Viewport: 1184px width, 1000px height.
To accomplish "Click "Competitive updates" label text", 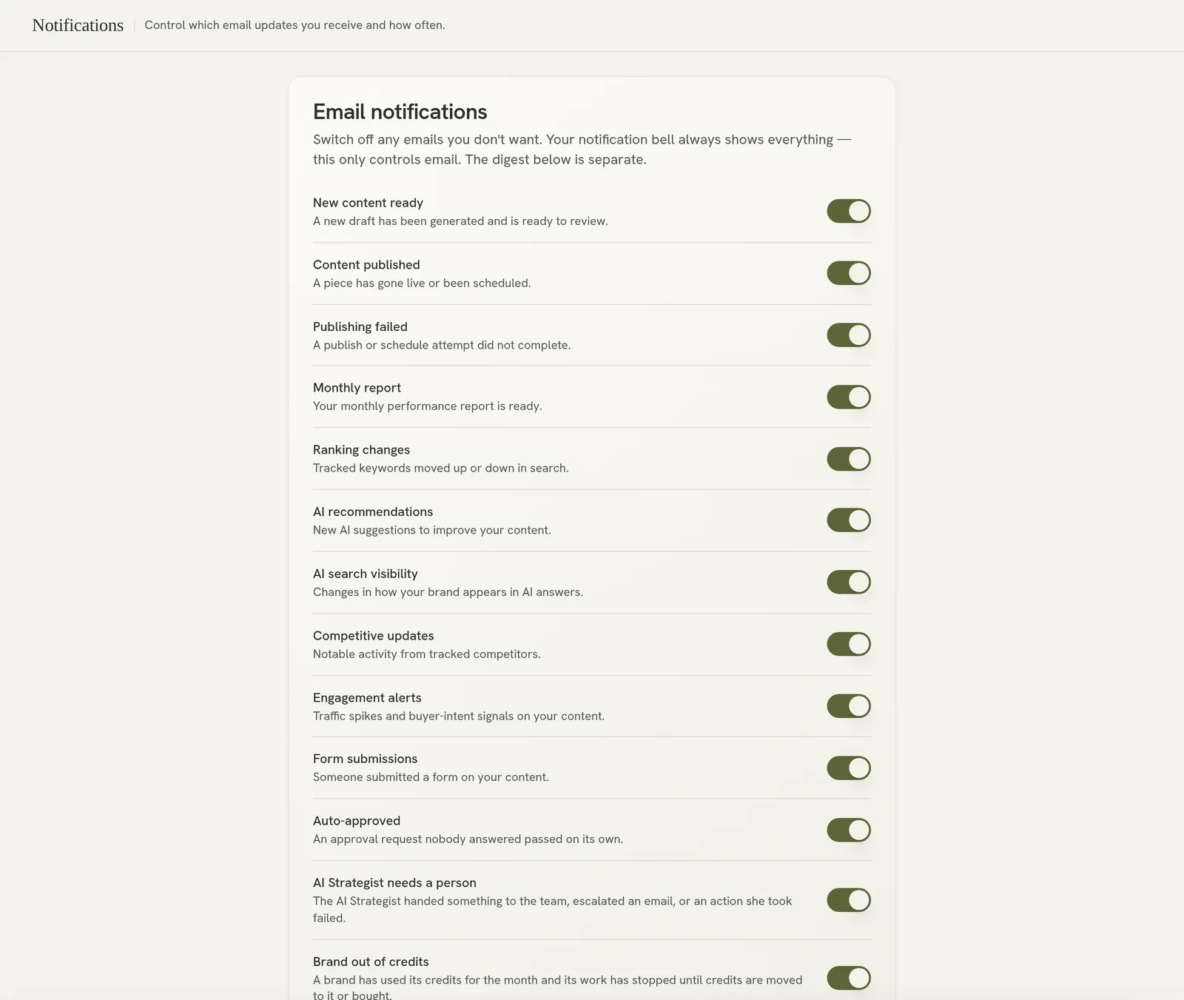I will point(374,636).
